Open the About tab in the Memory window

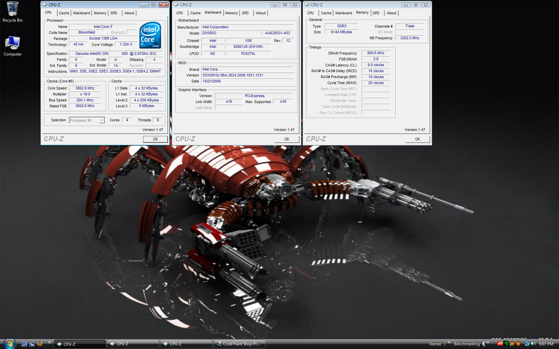coord(392,13)
